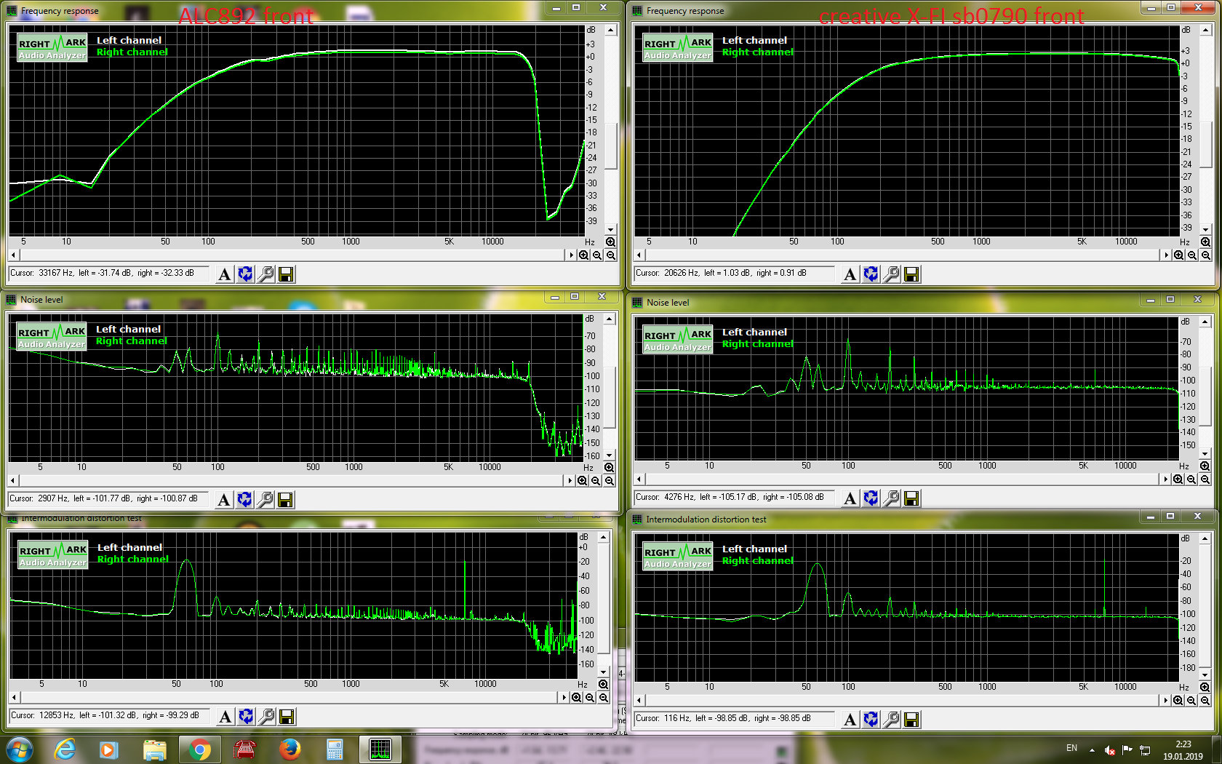The width and height of the screenshot is (1222, 764).
Task: Toggle blue swap-arrows button in X-Fi Frequency response window
Action: point(871,274)
